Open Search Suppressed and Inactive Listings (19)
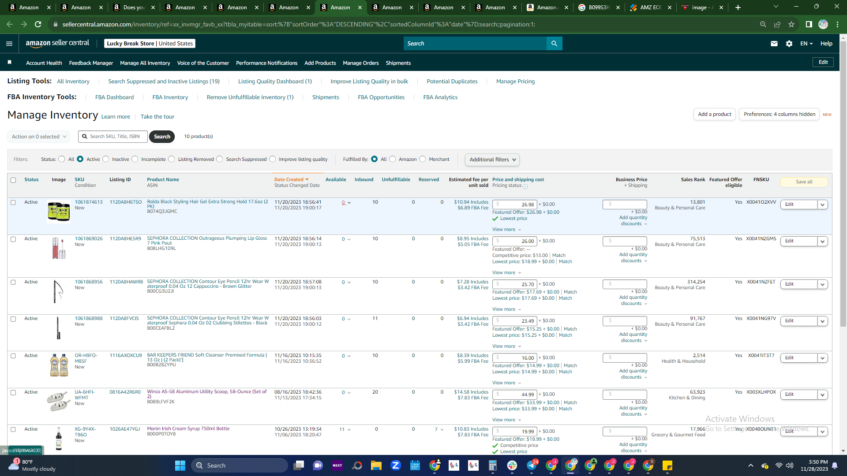 click(x=164, y=82)
